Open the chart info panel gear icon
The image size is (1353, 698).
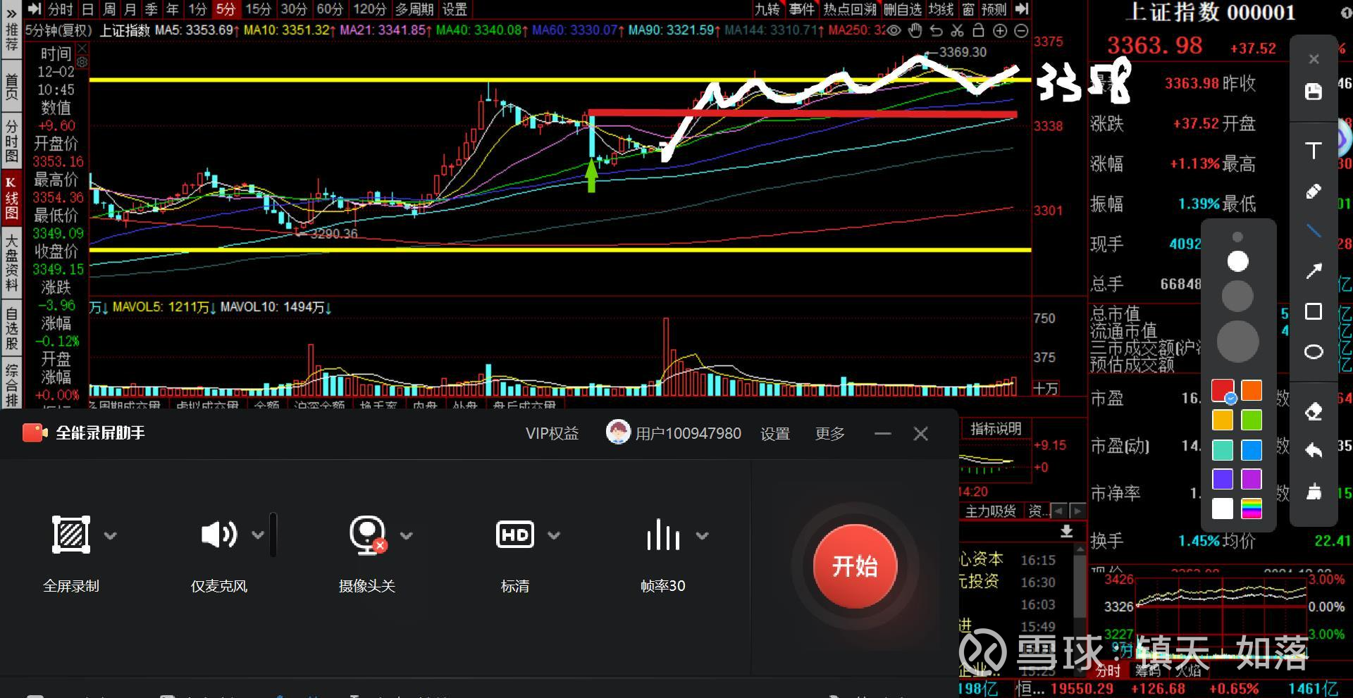(82, 62)
